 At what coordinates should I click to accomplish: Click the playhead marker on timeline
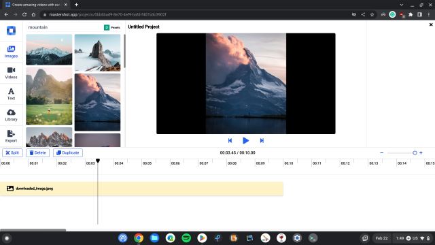(98, 161)
